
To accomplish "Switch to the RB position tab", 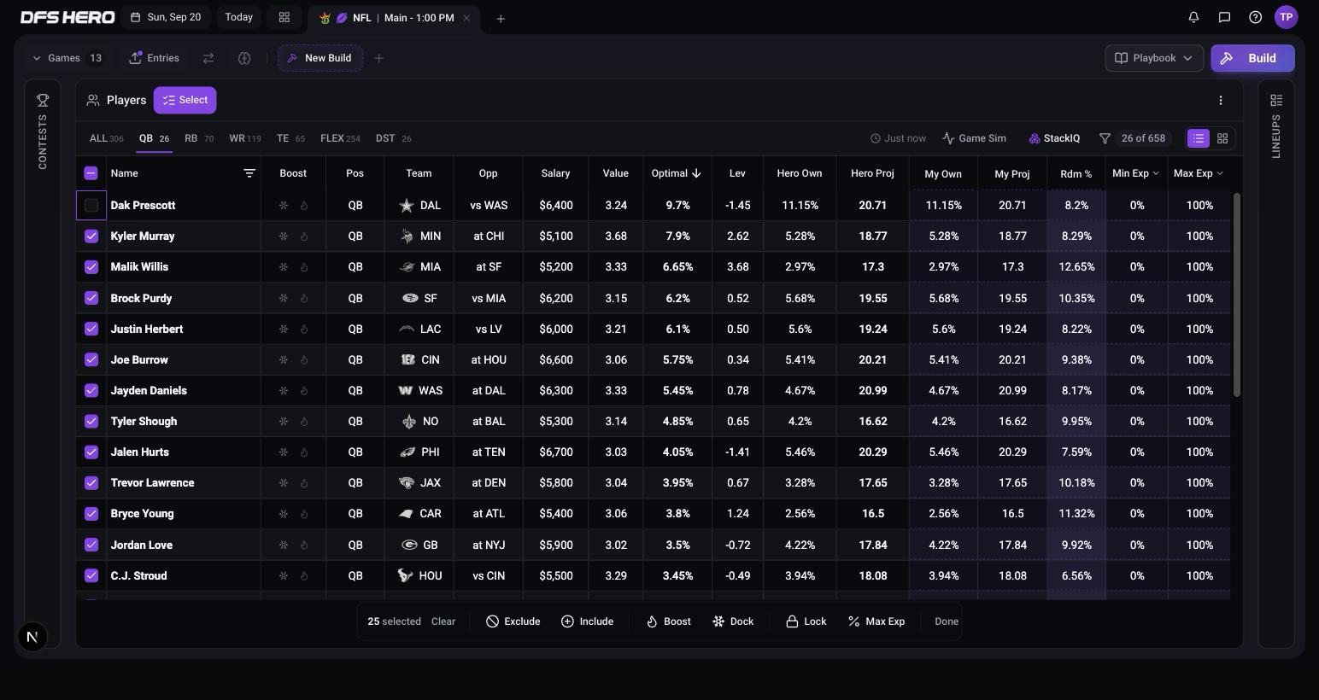I will coord(199,138).
